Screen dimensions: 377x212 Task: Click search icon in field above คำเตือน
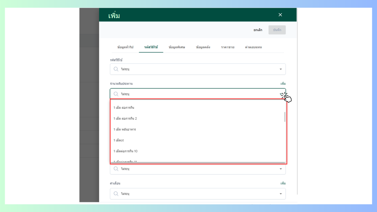tap(116, 169)
